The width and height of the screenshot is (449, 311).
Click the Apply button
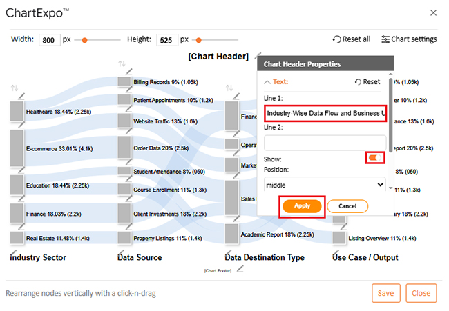pos(302,205)
